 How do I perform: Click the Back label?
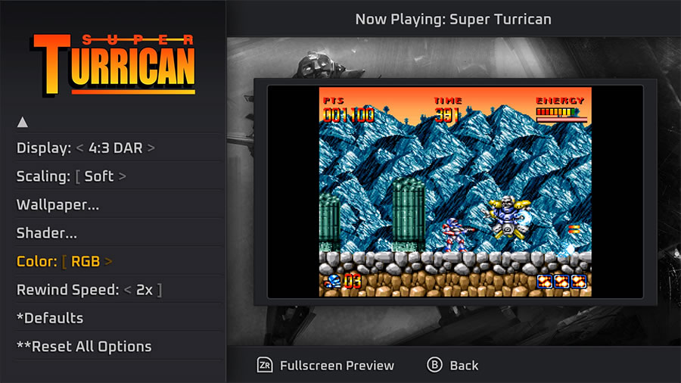464,366
